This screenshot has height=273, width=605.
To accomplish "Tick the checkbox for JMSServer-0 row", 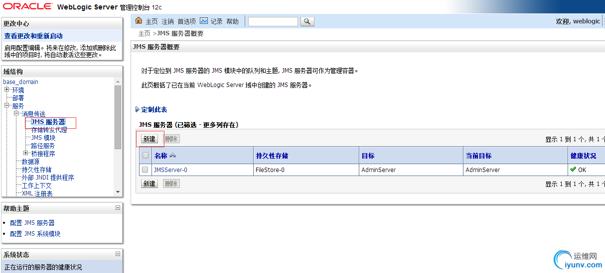I will tap(145, 170).
